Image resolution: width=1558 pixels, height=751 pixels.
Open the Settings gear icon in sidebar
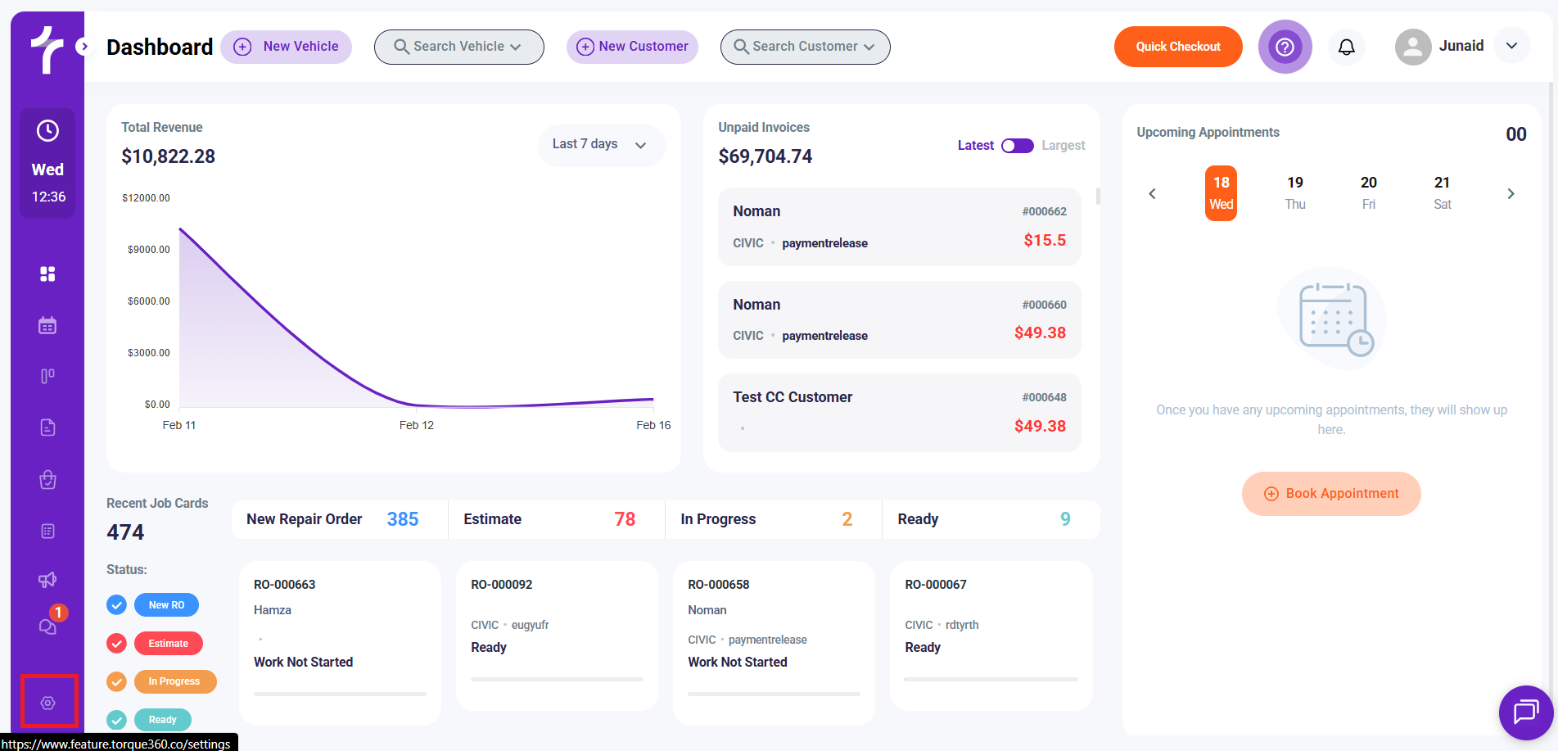point(48,703)
